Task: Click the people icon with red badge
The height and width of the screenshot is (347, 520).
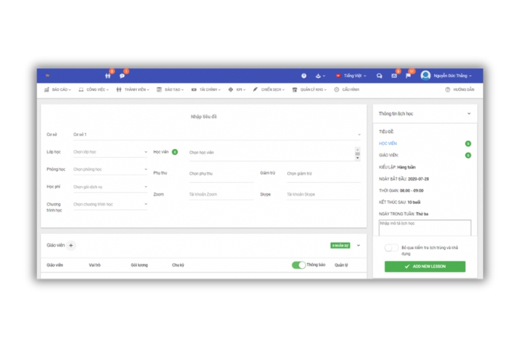Action: tap(107, 76)
